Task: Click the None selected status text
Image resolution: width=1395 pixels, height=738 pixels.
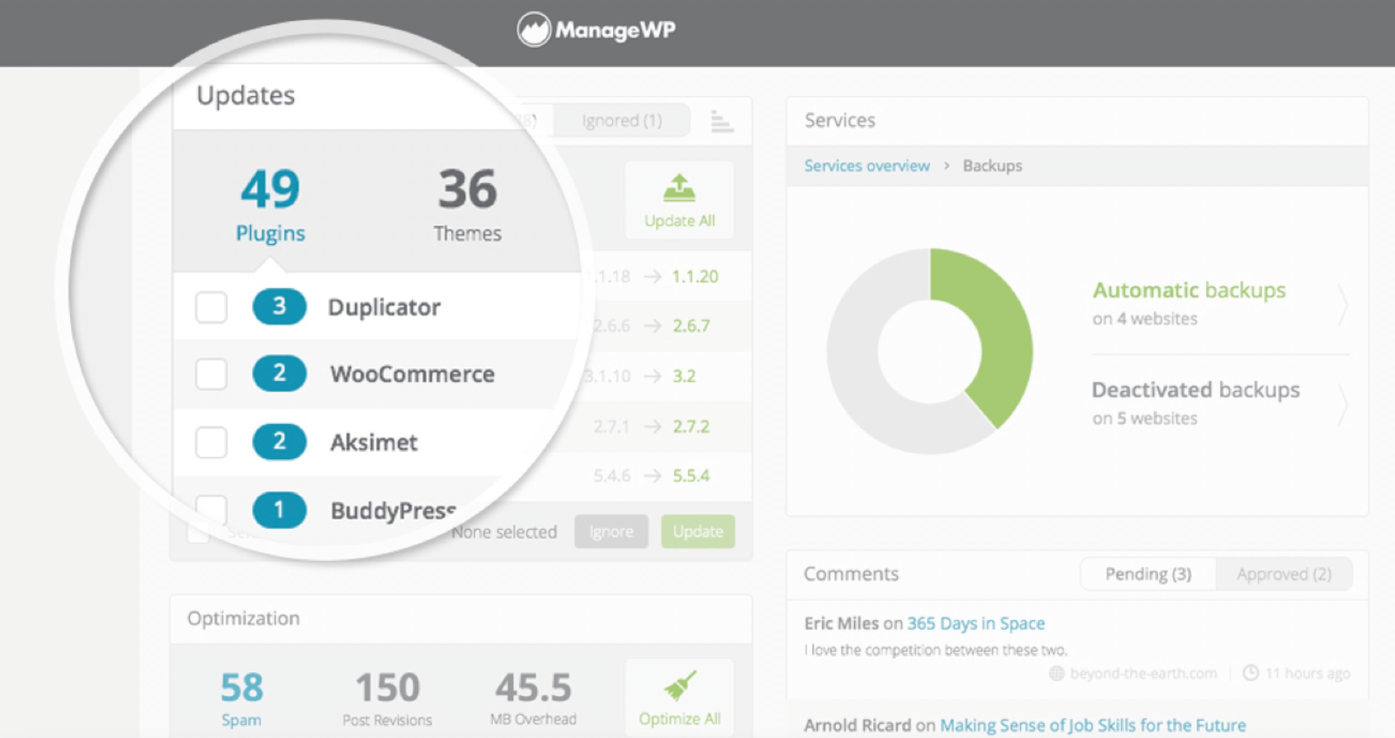Action: 504,532
